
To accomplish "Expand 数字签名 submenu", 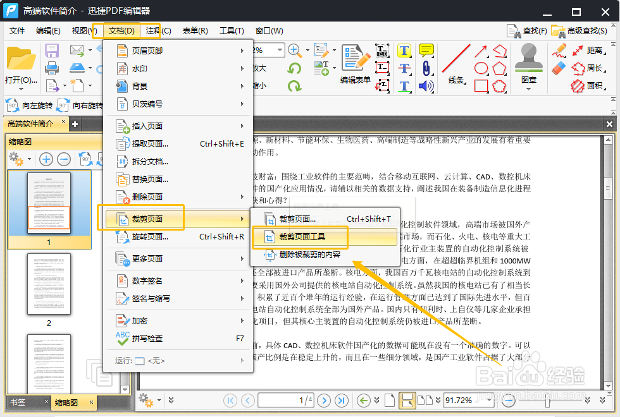I will [x=180, y=281].
